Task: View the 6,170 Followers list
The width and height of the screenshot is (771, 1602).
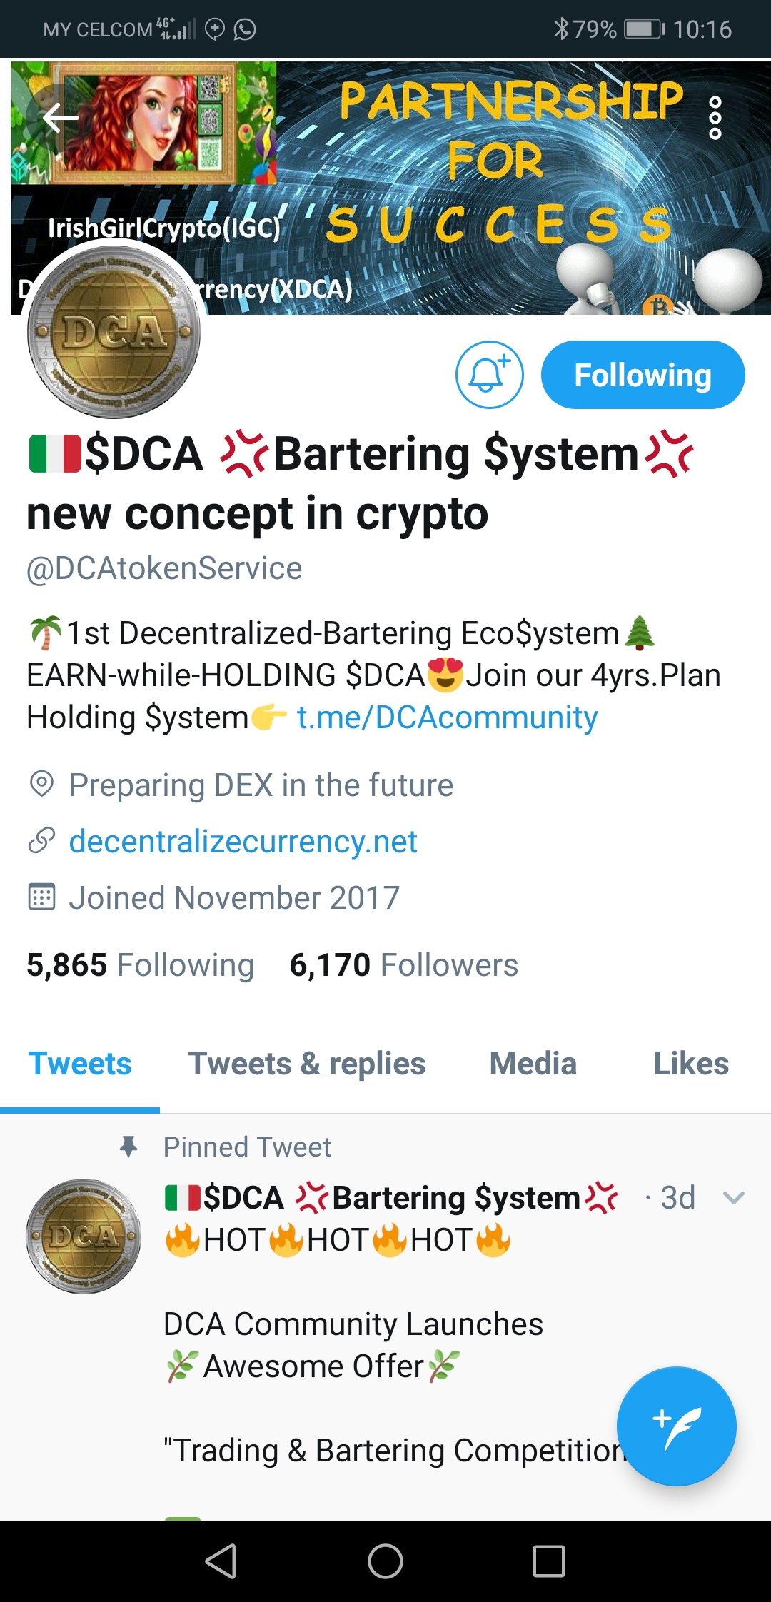Action: (403, 965)
